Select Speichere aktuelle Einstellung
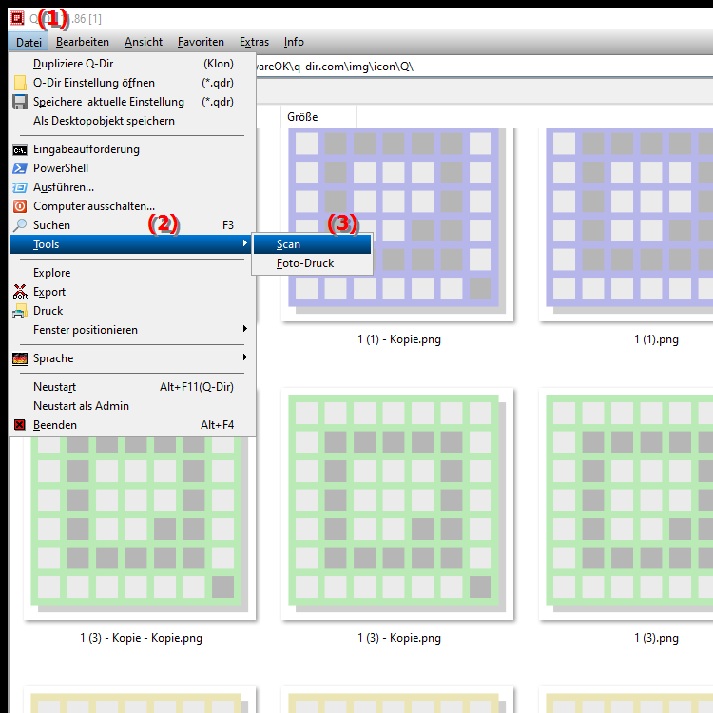Screen dimensions: 713x713 tap(132, 102)
